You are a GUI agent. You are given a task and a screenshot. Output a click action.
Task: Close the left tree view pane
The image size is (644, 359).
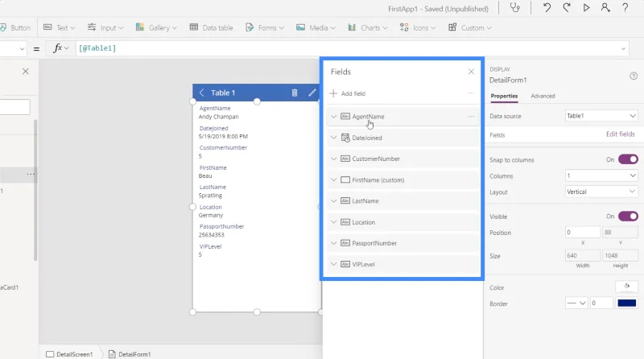pos(26,72)
